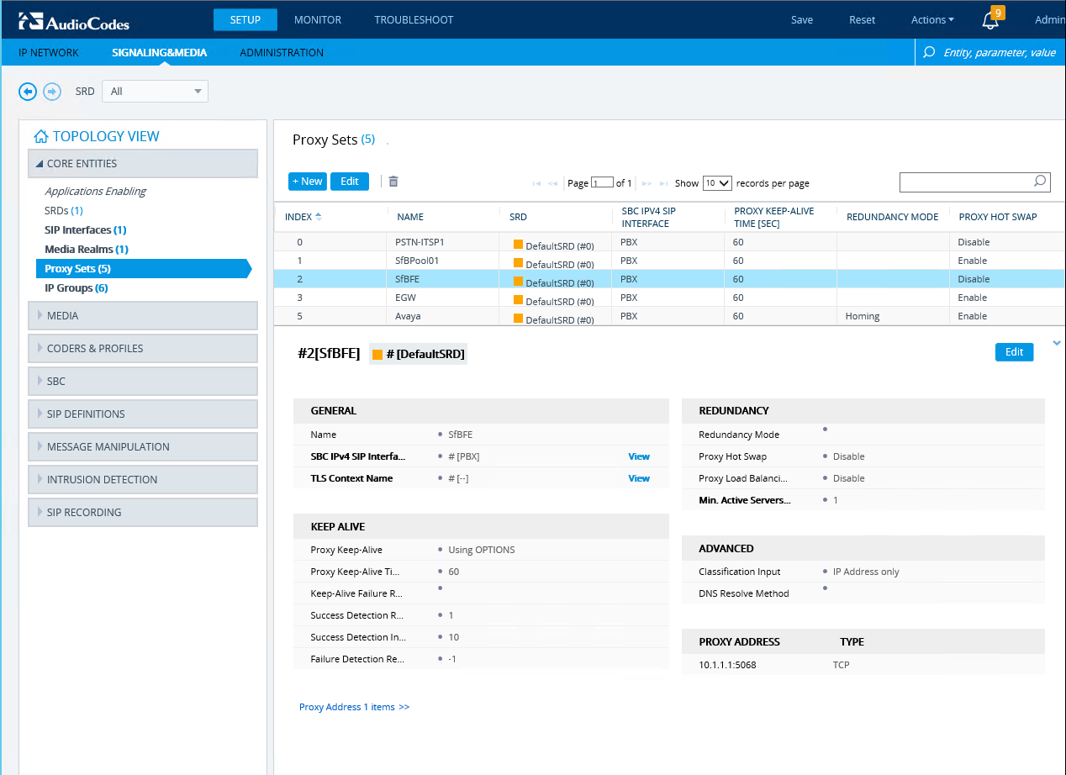Click the + New button
This screenshot has width=1066, height=775.
point(307,182)
